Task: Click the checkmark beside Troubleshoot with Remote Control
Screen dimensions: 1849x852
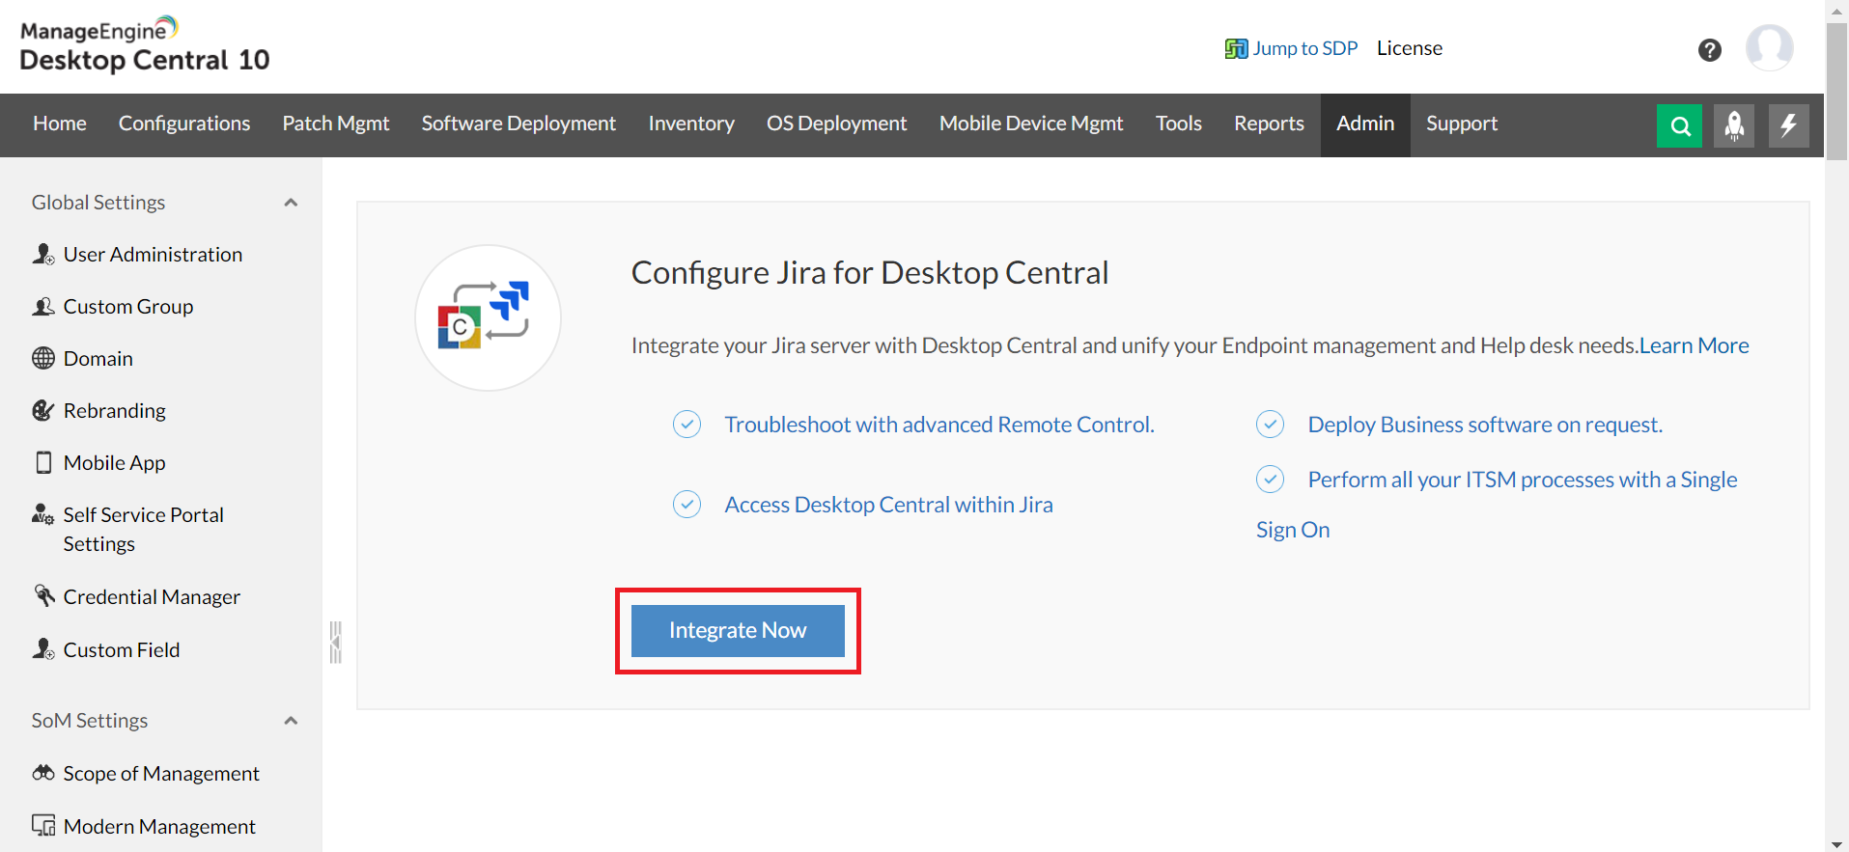Action: tap(686, 425)
